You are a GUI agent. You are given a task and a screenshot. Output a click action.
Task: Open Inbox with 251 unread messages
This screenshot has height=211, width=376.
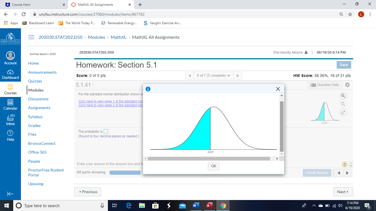point(10,119)
